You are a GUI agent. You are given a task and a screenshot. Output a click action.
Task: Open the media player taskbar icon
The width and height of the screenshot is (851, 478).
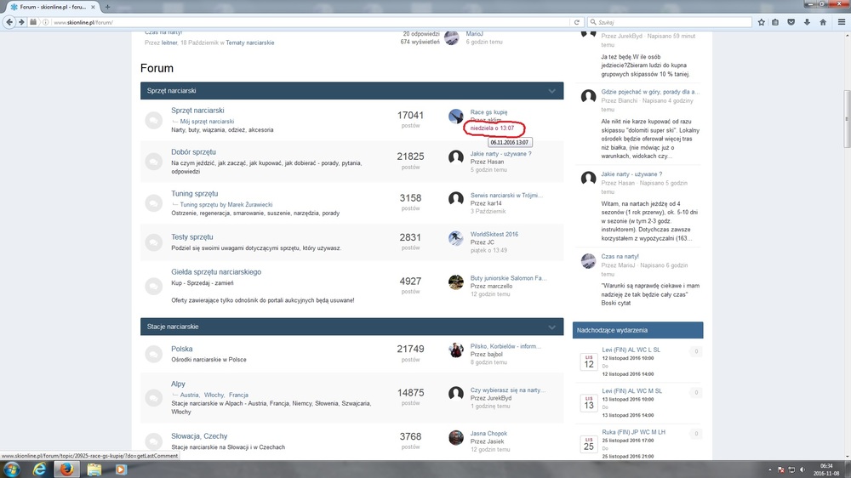tap(121, 469)
